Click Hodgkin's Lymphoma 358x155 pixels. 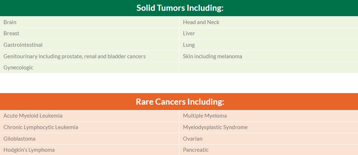(29, 150)
